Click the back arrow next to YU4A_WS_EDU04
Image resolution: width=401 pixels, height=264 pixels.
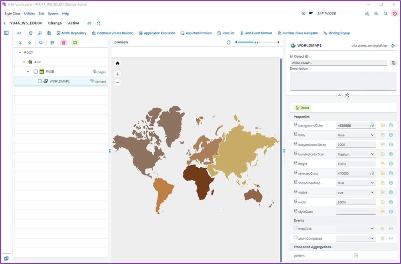[x=5, y=23]
